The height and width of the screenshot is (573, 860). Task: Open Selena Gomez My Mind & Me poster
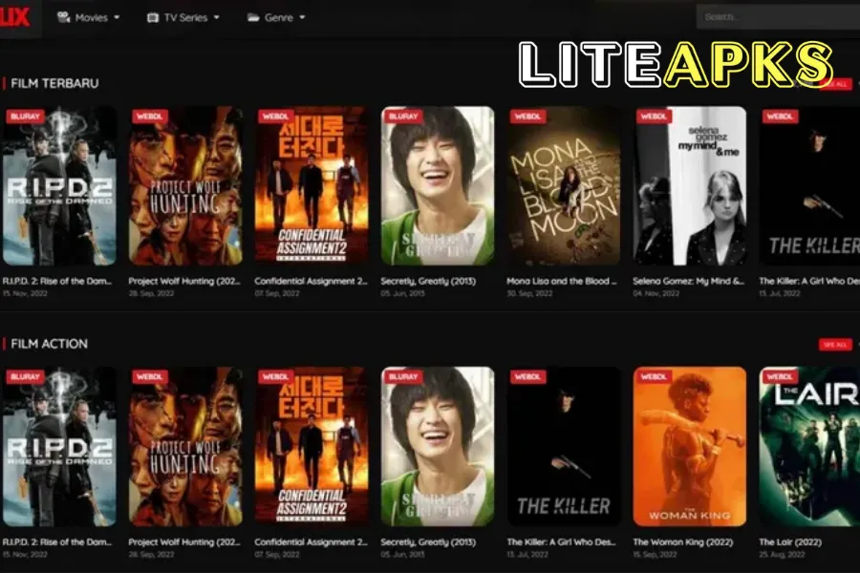coord(690,186)
